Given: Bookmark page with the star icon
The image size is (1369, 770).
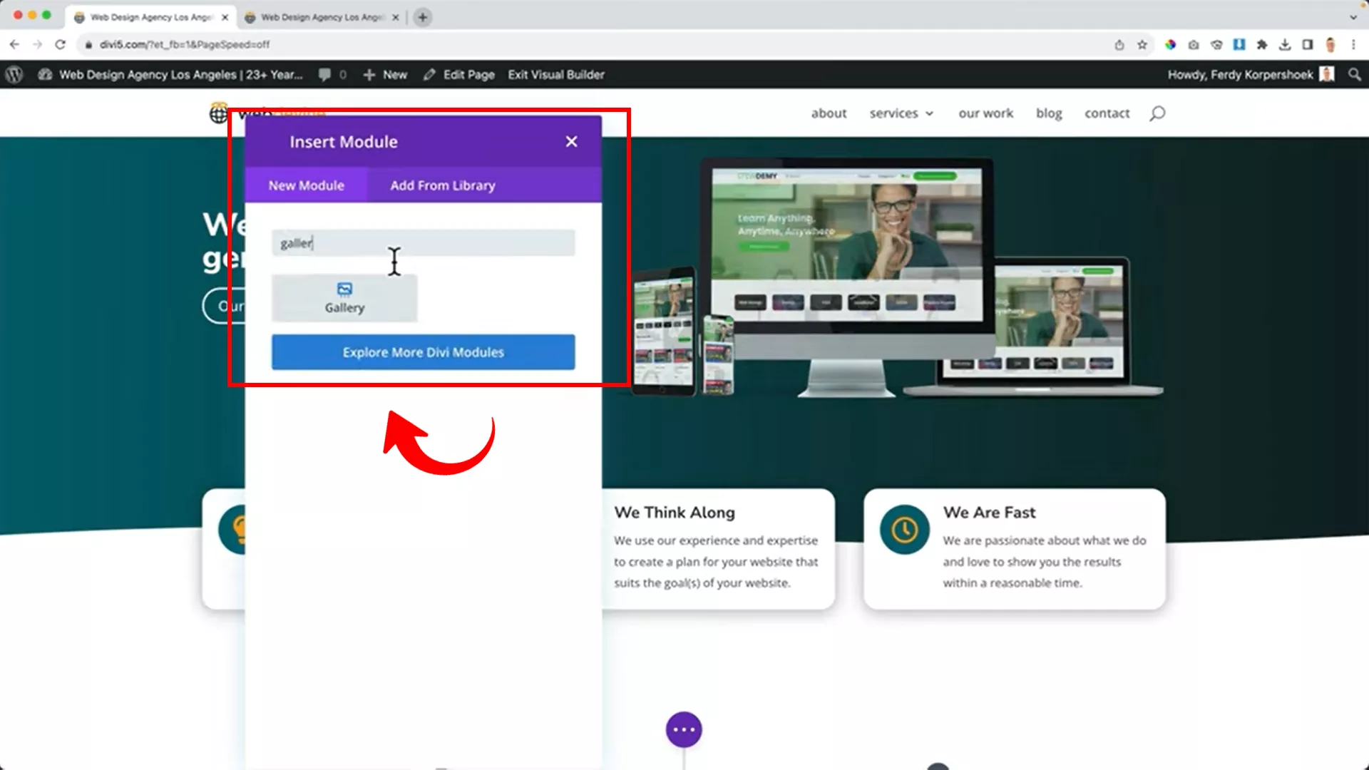Looking at the screenshot, I should (1142, 44).
